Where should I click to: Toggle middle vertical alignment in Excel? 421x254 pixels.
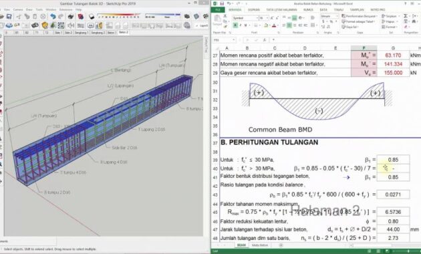pos(294,18)
